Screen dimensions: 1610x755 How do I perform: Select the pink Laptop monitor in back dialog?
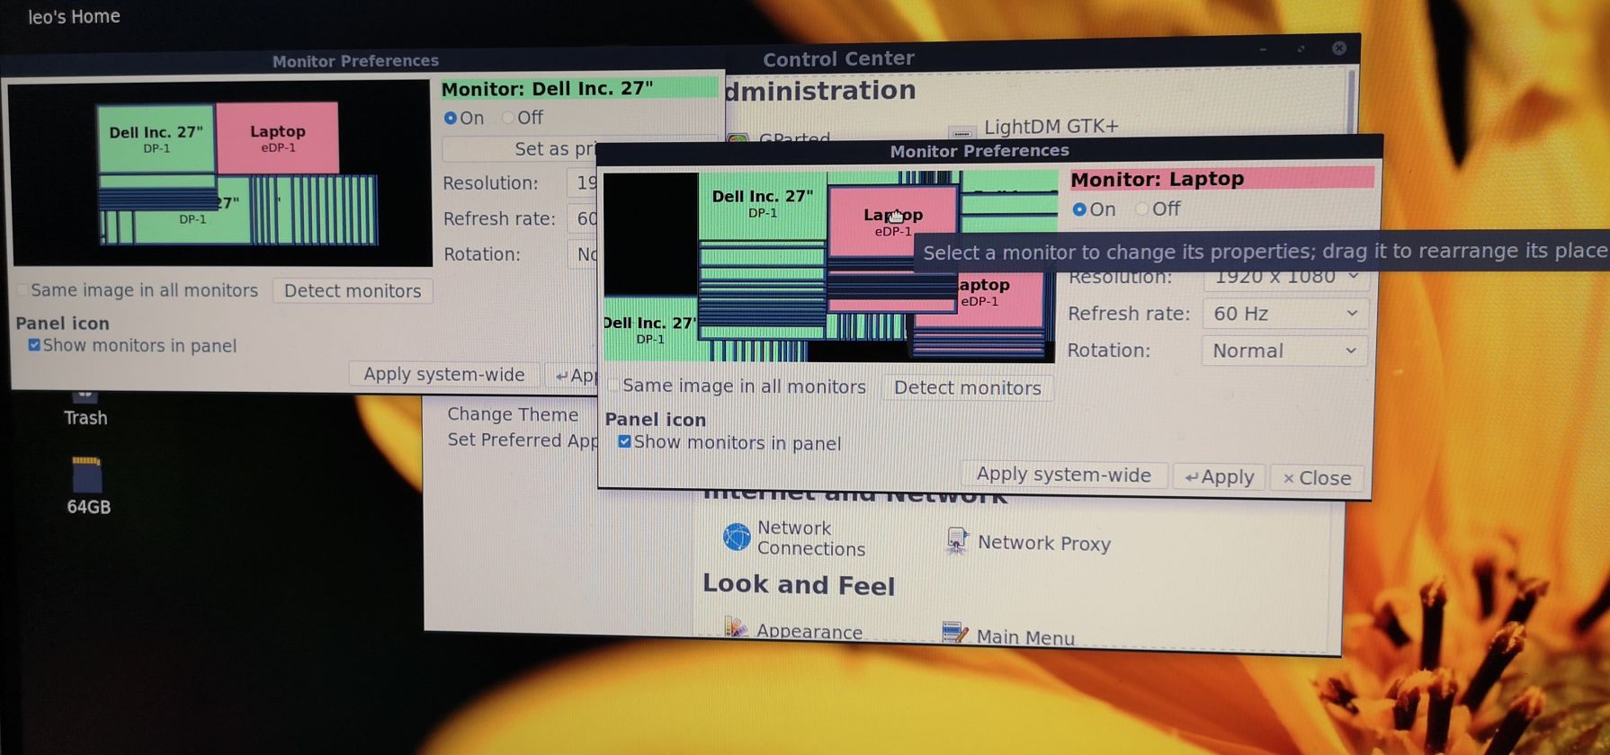(277, 138)
